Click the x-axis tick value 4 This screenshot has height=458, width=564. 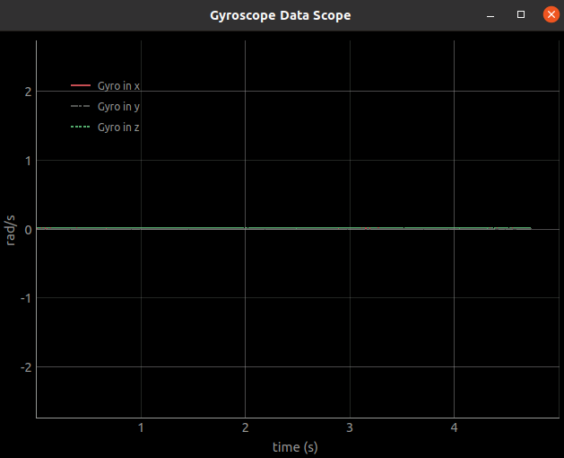[454, 427]
